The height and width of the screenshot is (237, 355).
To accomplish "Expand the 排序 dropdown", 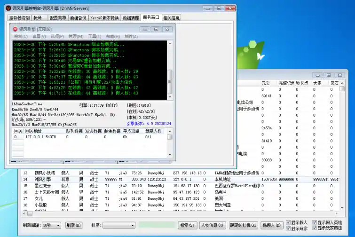I will click(119, 225).
